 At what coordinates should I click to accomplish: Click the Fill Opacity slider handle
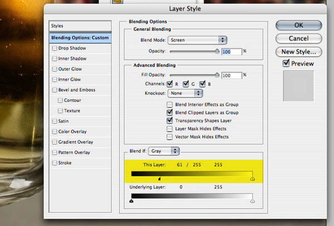[x=217, y=75]
